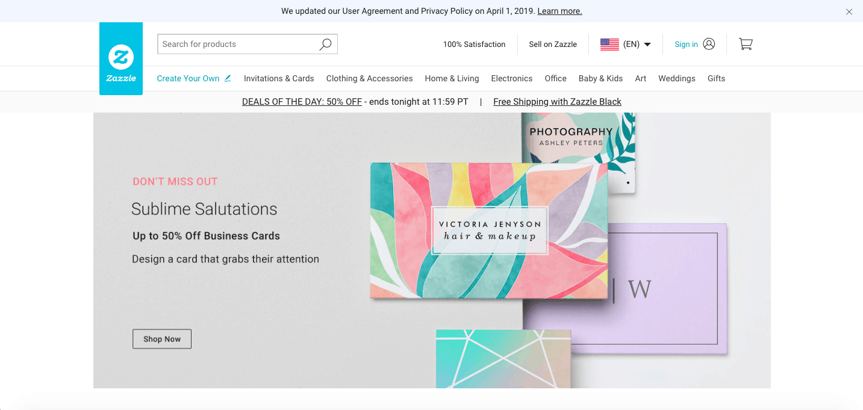
Task: Click the US flag icon
Action: point(609,44)
